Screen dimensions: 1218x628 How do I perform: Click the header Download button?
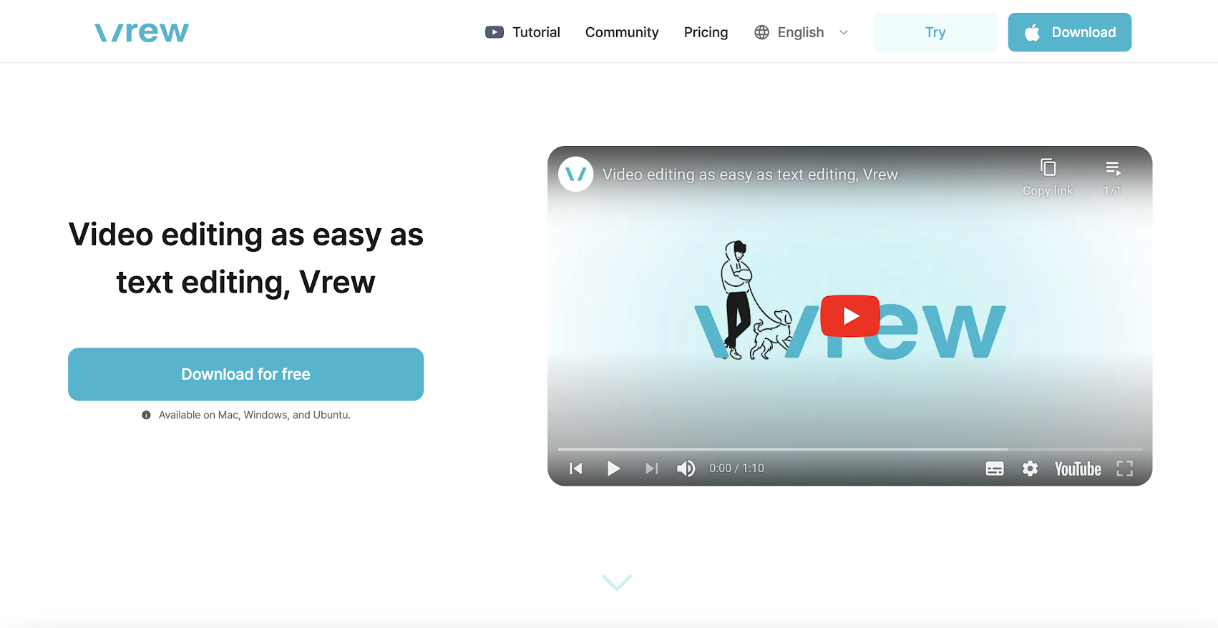pos(1070,32)
